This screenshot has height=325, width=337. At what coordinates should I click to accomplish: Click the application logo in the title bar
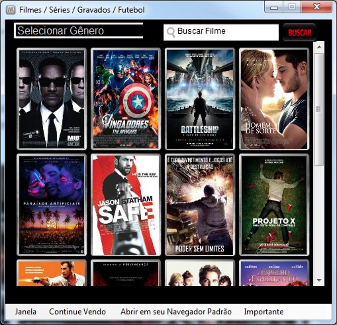click(x=11, y=10)
